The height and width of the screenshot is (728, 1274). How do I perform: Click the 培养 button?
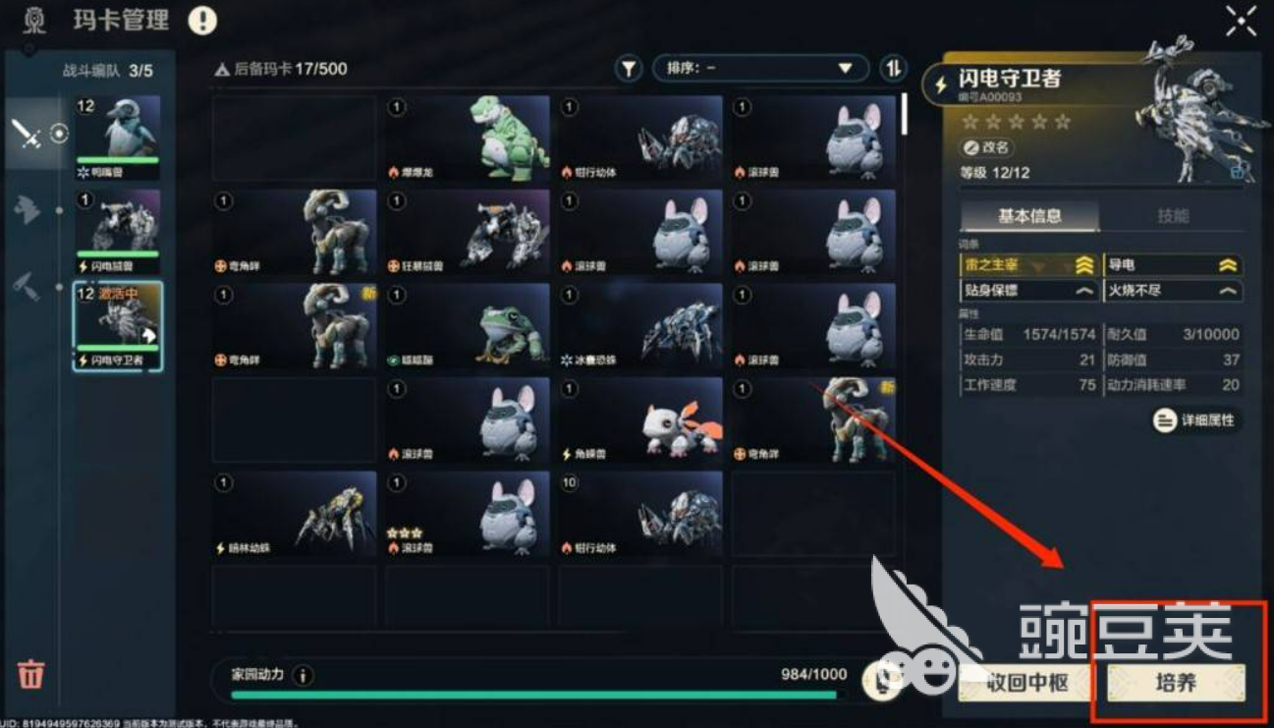coord(1176,682)
